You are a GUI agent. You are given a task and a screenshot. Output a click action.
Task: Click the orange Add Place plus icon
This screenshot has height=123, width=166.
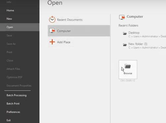click(x=52, y=42)
